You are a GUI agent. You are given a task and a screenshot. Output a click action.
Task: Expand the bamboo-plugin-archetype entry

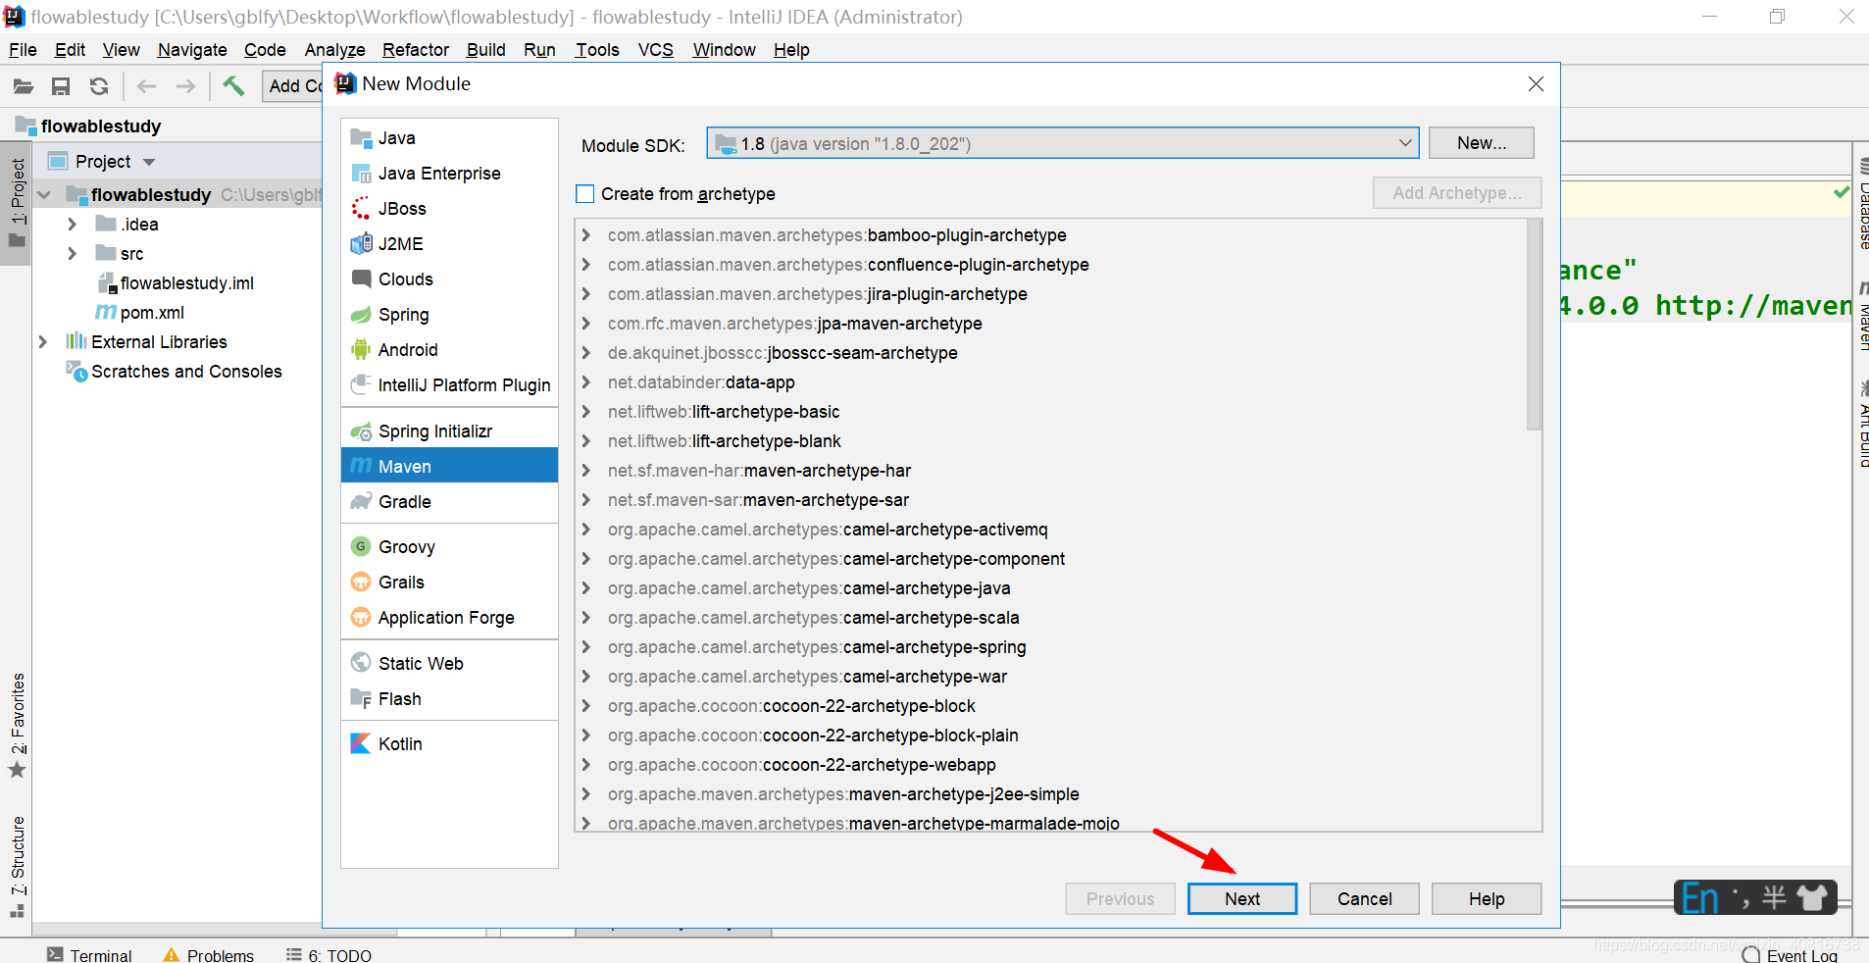(x=586, y=235)
